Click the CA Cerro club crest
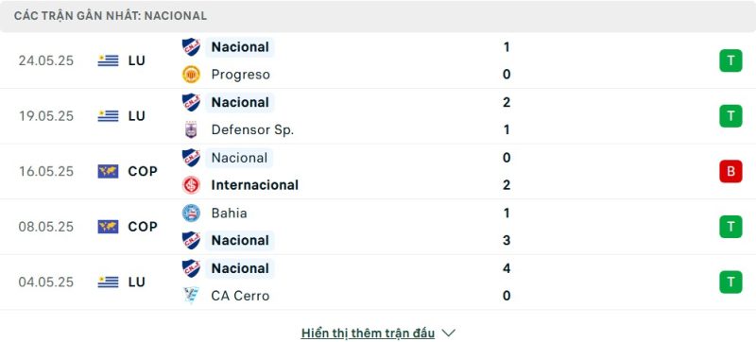The width and height of the screenshot is (756, 342). point(191,296)
